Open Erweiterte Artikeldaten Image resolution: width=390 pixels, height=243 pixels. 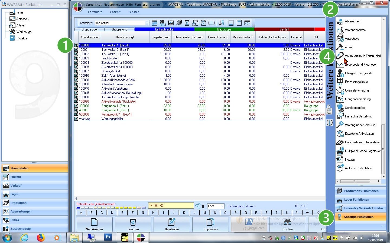(x=359, y=134)
